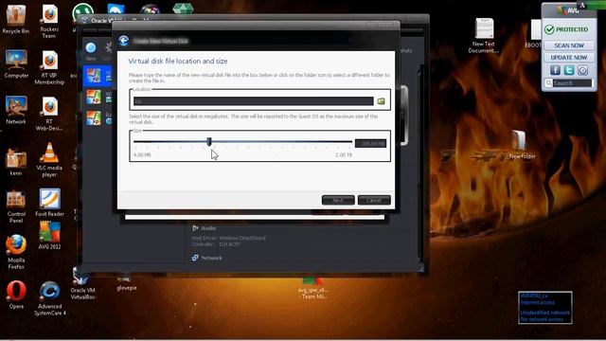Click the third round icon in the AVG gadget
This screenshot has height=341, width=606.
click(x=583, y=70)
